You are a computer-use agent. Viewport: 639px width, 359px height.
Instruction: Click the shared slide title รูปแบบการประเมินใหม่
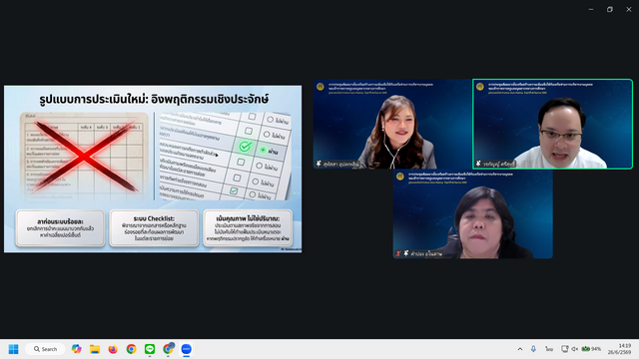click(154, 99)
